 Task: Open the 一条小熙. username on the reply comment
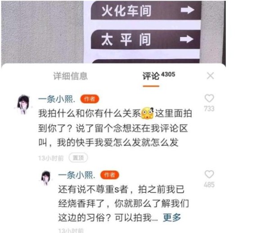[x=77, y=175]
